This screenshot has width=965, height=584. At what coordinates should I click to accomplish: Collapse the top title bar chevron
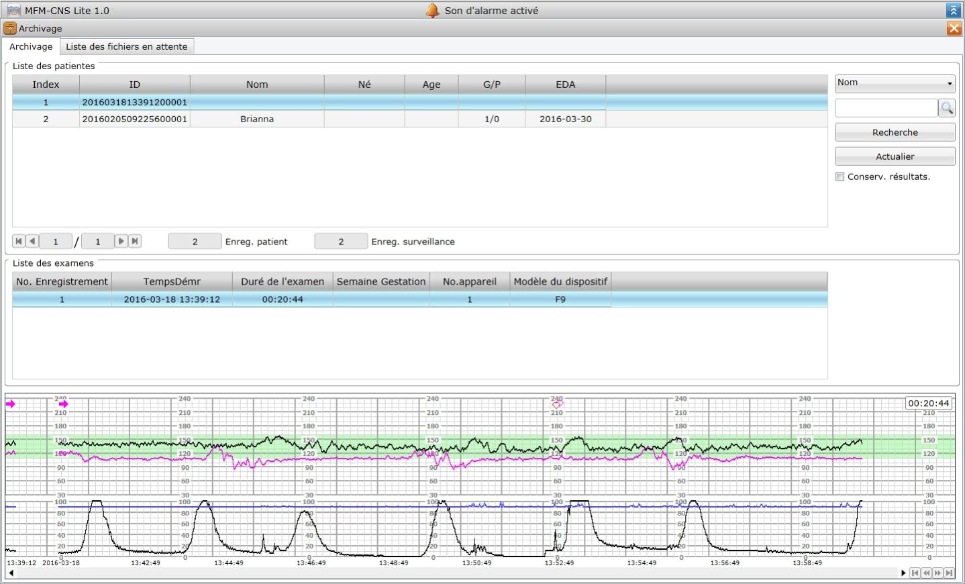[x=953, y=11]
